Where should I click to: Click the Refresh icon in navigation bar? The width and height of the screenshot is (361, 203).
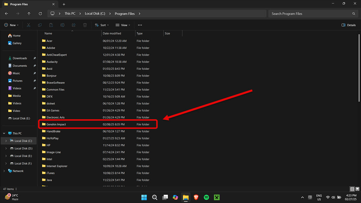point(40,14)
